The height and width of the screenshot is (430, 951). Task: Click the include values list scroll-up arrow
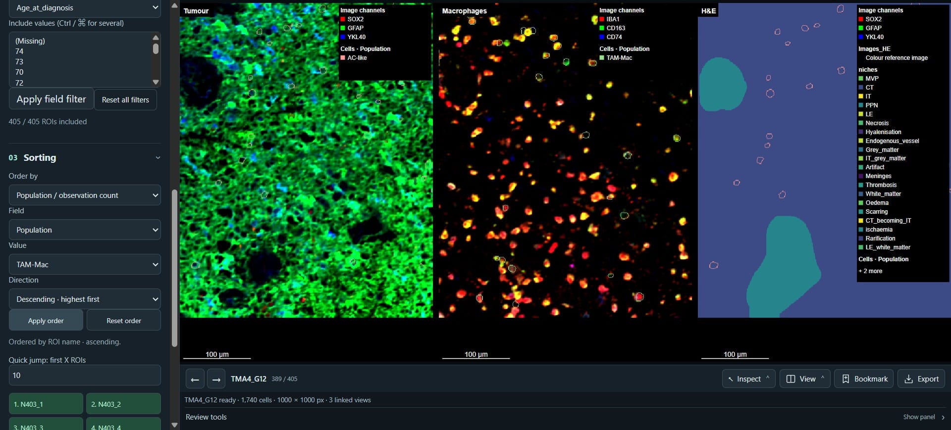156,37
